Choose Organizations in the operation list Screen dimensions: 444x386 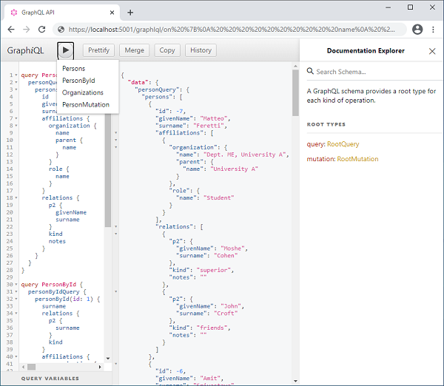click(83, 92)
